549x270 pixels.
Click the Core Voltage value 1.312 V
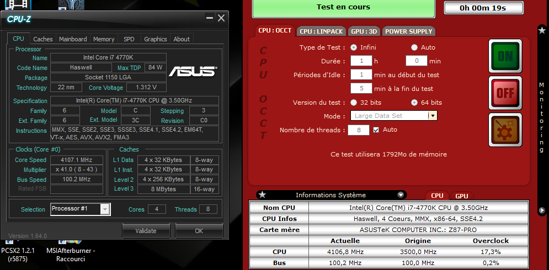click(146, 88)
